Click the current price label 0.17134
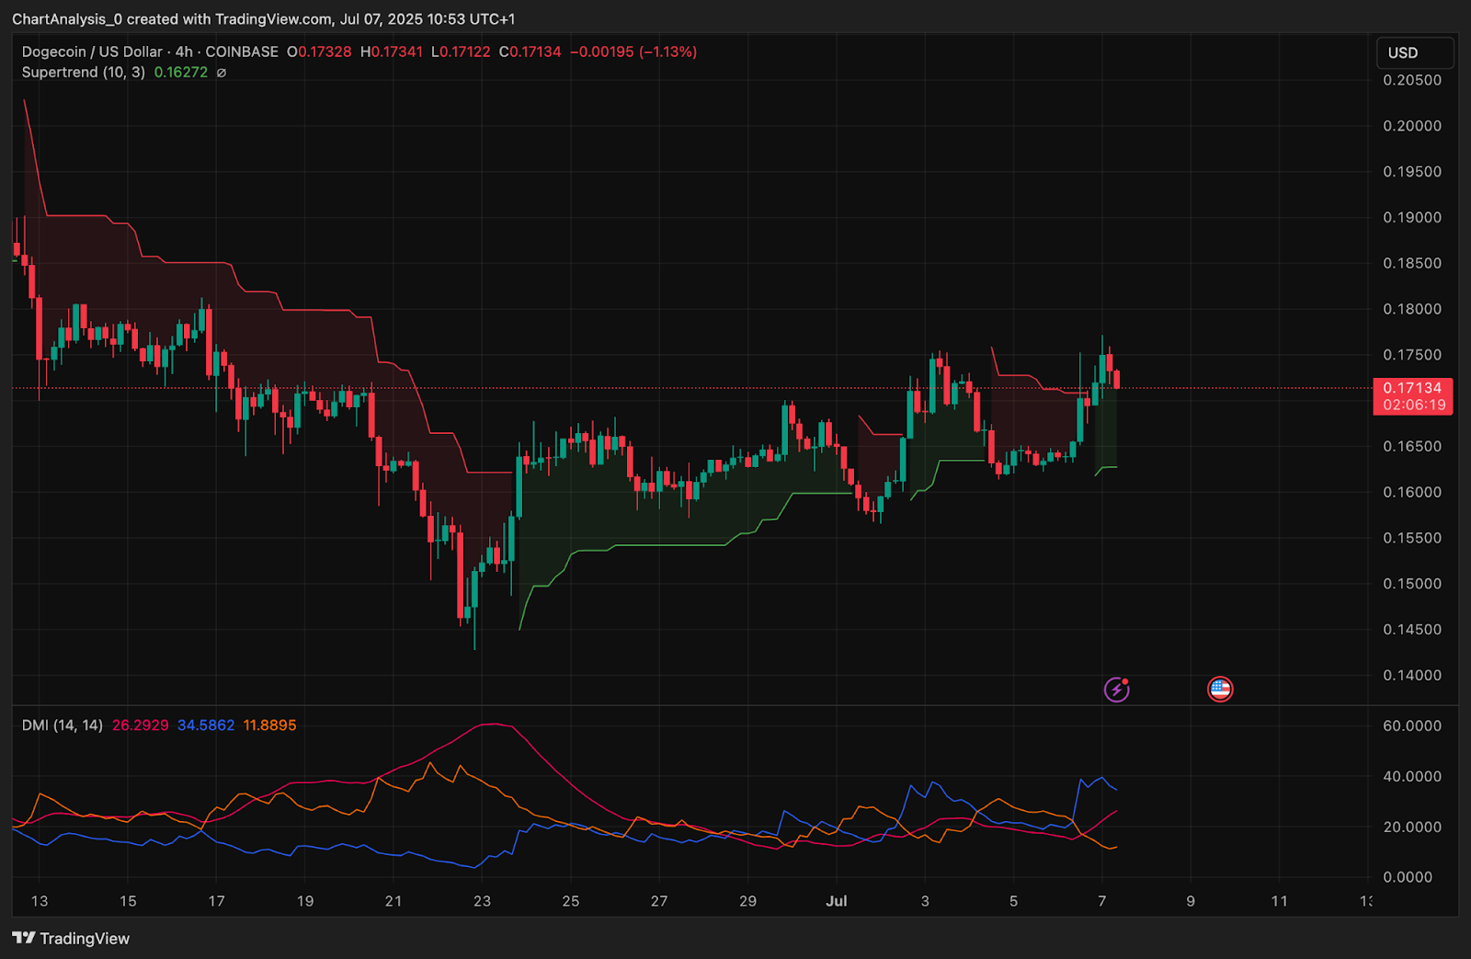The height and width of the screenshot is (959, 1471). click(x=1412, y=388)
